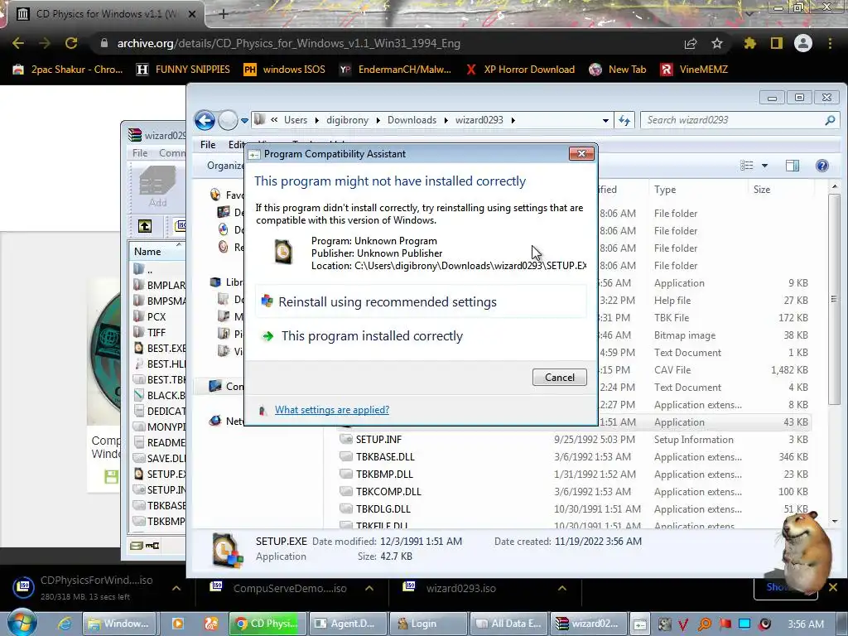Screen dimensions: 848x636
Task: Select Users in Explorer breadcrumb
Action: tap(296, 120)
